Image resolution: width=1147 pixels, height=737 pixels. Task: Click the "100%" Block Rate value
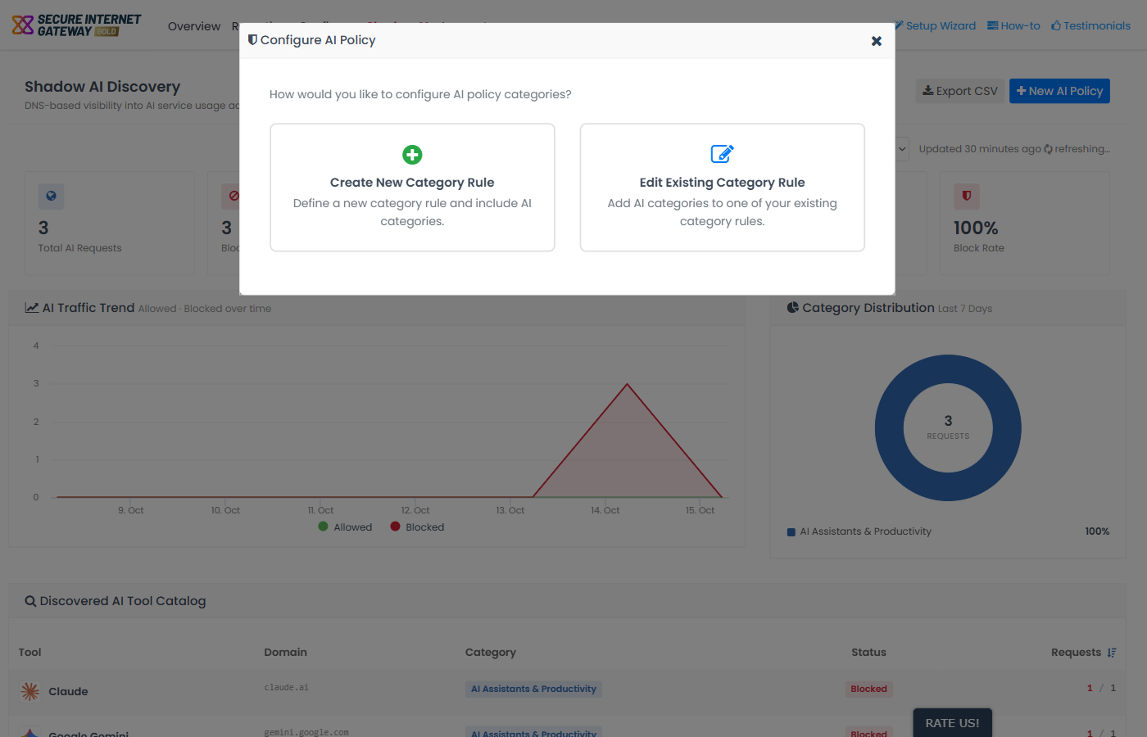point(976,228)
